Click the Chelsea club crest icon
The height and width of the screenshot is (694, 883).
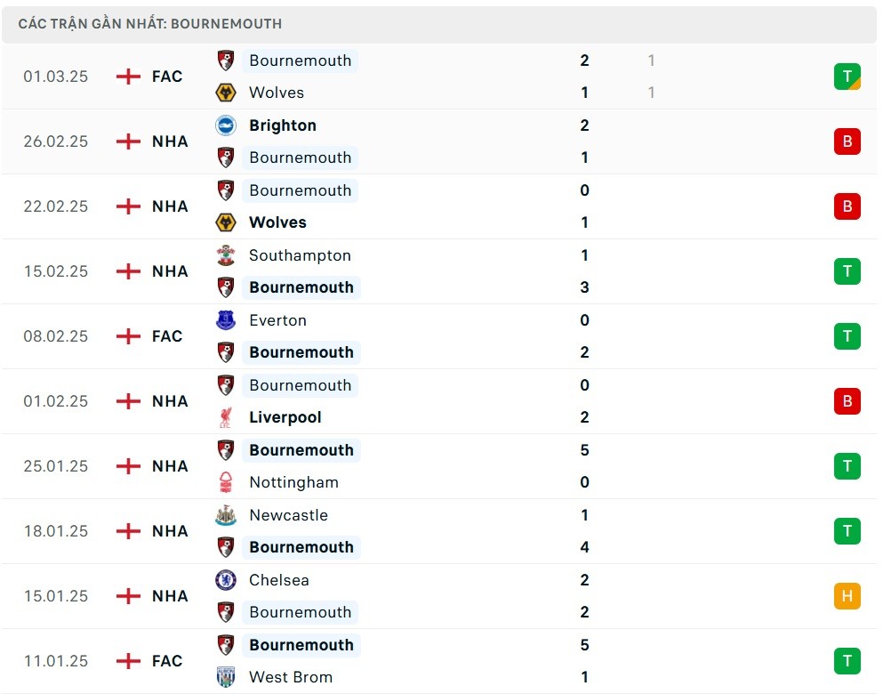coord(226,580)
